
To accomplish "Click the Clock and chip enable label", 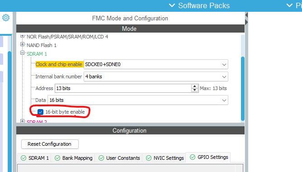I will click(x=59, y=64).
